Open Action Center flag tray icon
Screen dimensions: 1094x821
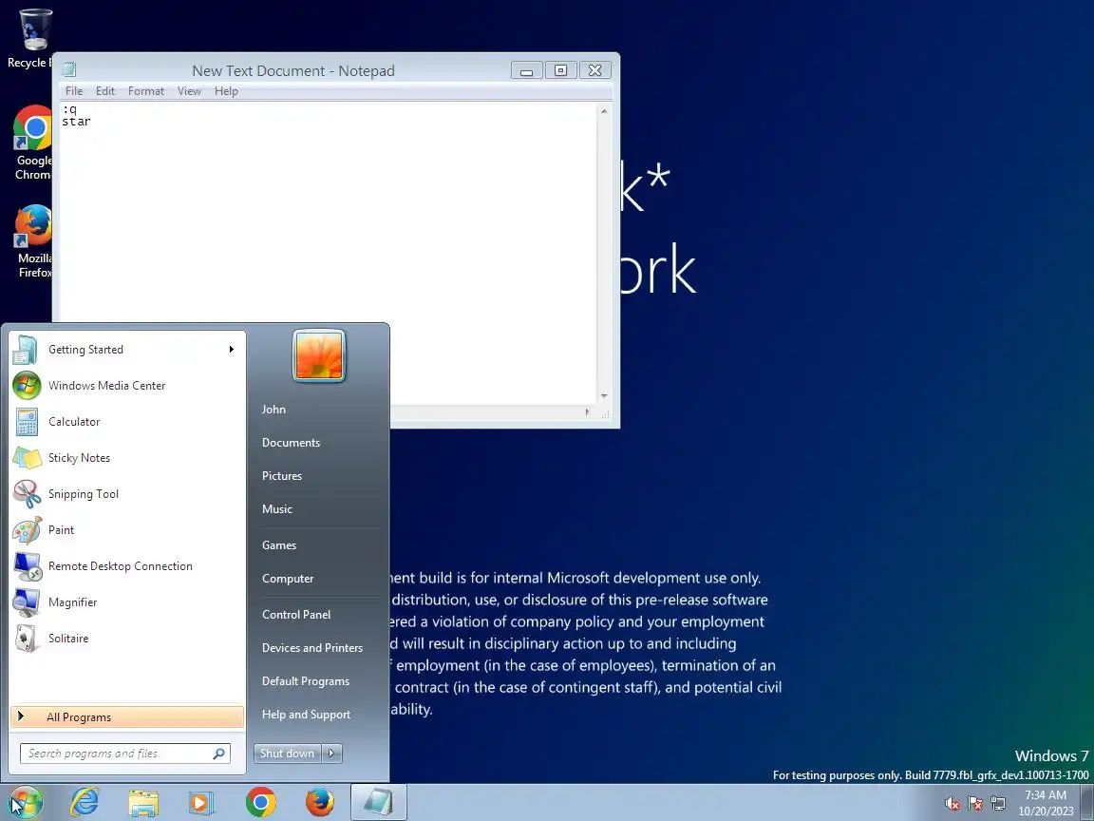[975, 804]
